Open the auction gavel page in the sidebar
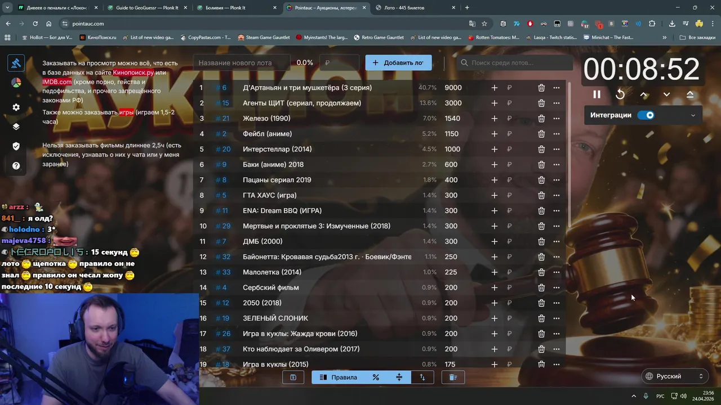The width and height of the screenshot is (721, 405). [16, 63]
